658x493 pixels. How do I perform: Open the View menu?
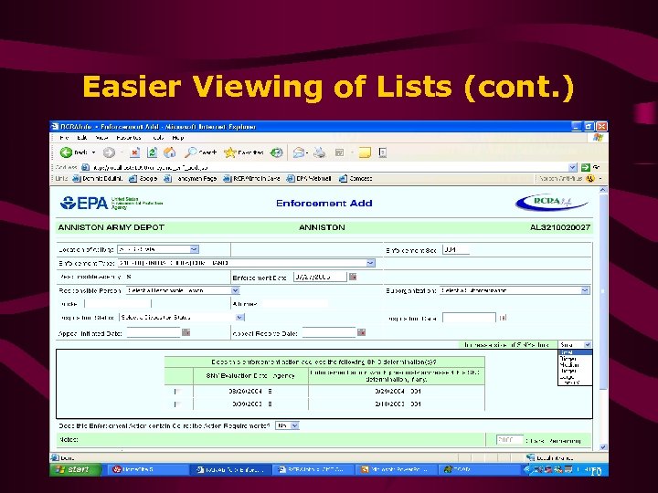101,138
